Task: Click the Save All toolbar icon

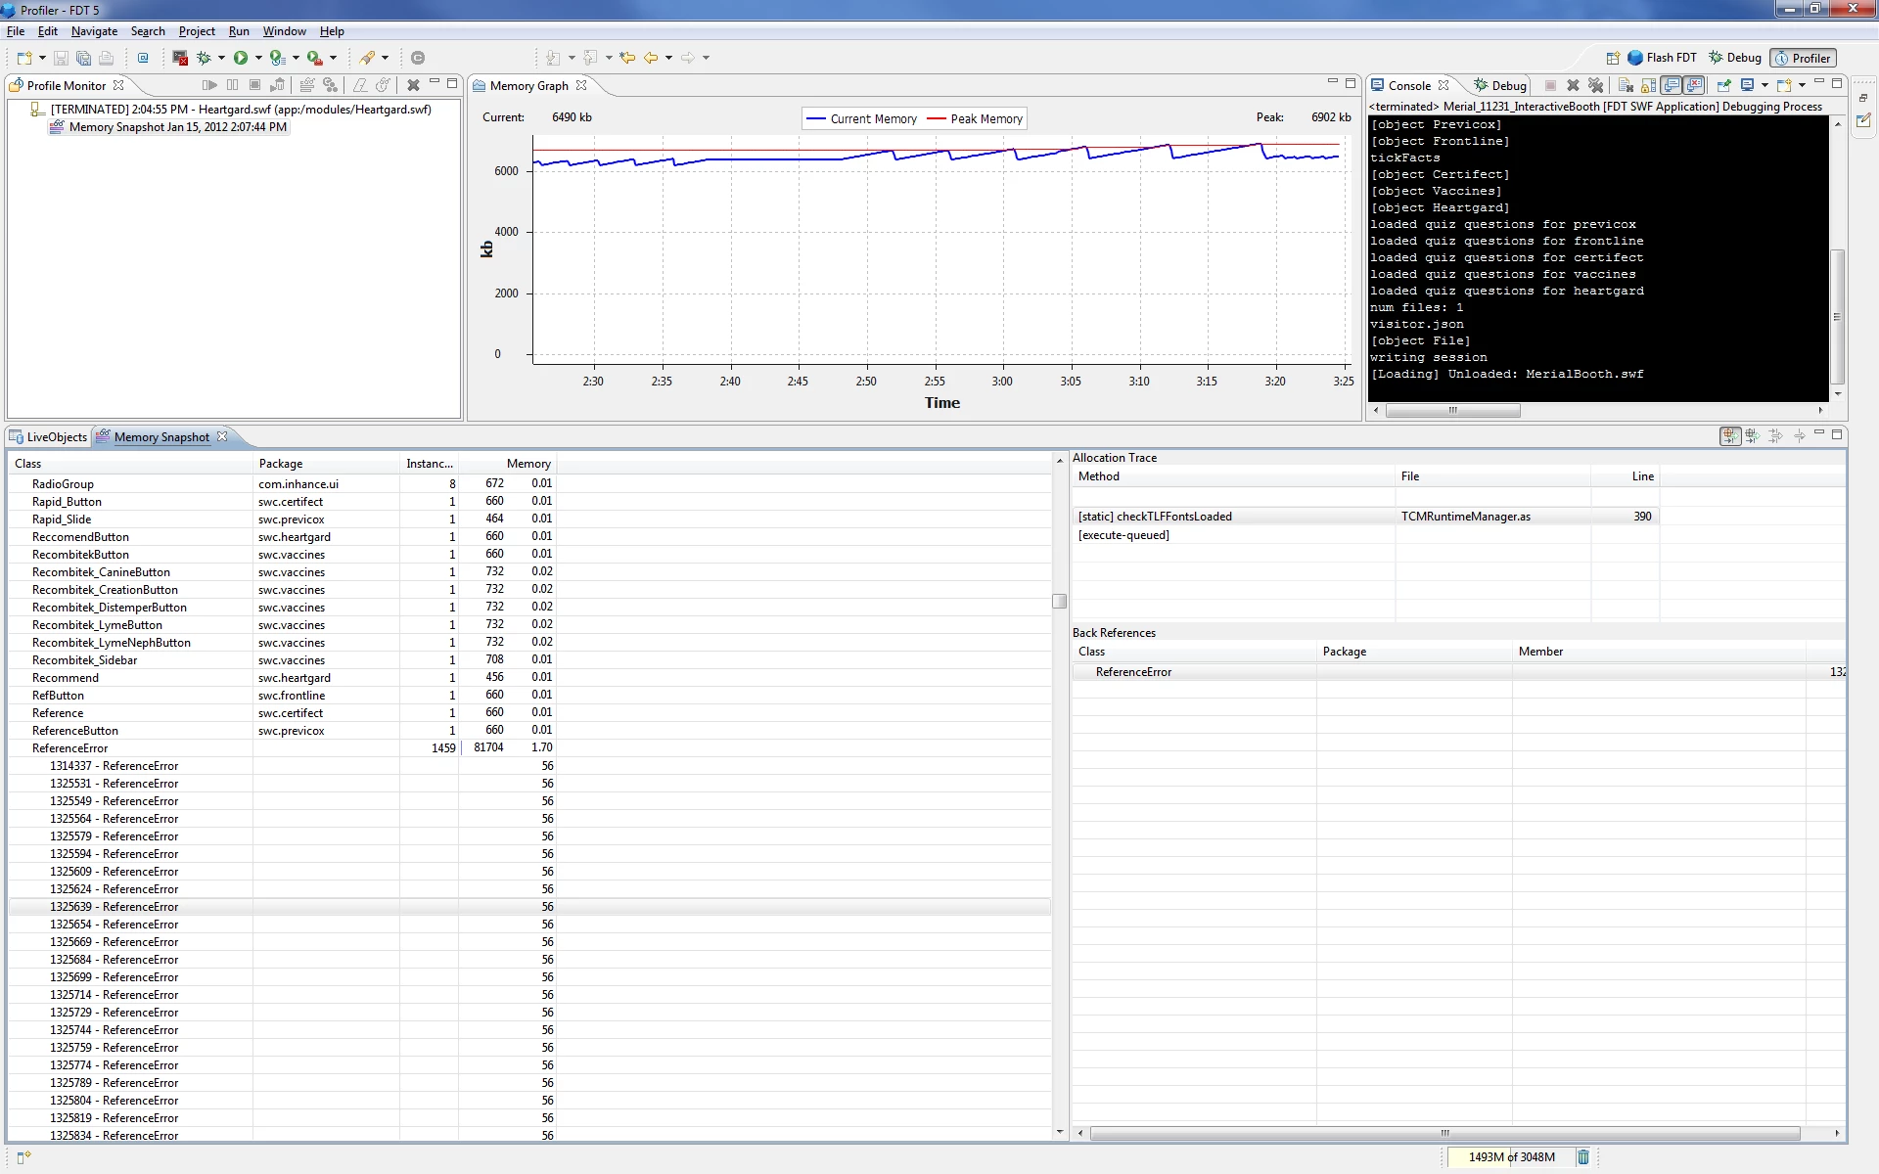Action: tap(83, 58)
